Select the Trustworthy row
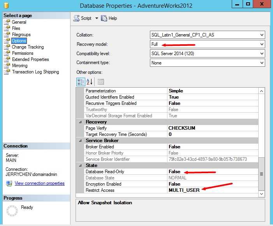The height and width of the screenshot is (226, 273). pyautogui.click(x=171, y=110)
